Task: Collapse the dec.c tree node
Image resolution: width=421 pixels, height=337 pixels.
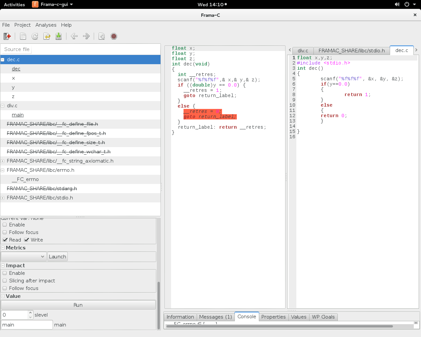Action: coord(3,60)
